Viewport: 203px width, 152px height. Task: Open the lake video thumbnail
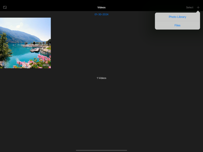(x=25, y=43)
